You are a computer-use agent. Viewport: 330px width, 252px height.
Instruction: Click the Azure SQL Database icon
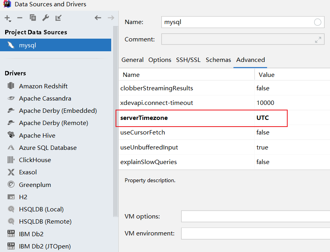click(11, 147)
